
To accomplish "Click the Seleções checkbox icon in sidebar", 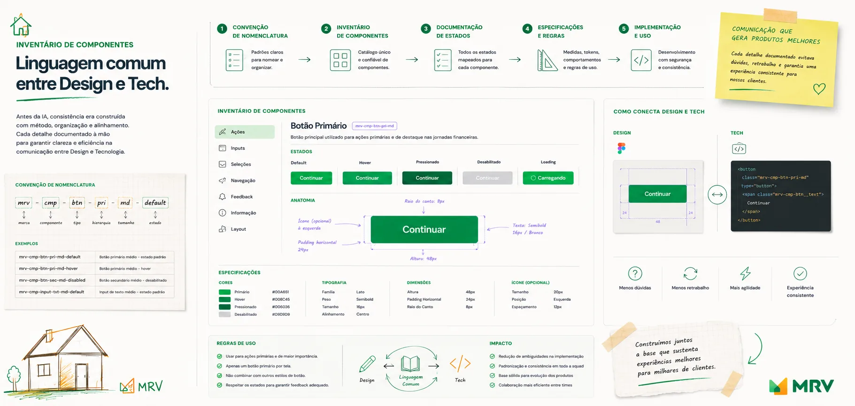I will [x=223, y=164].
